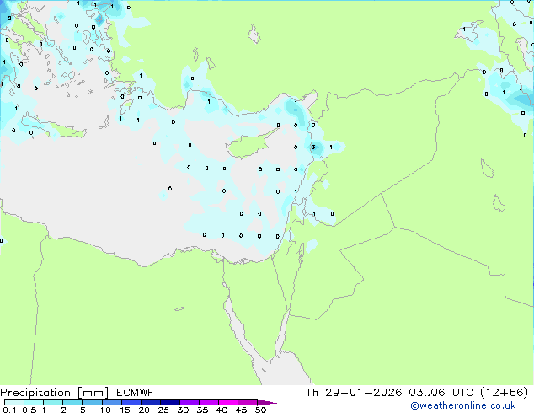The height and width of the screenshot is (413, 534).
Task: Click the 2 to 5 mm legend swatch
Action: (72, 402)
